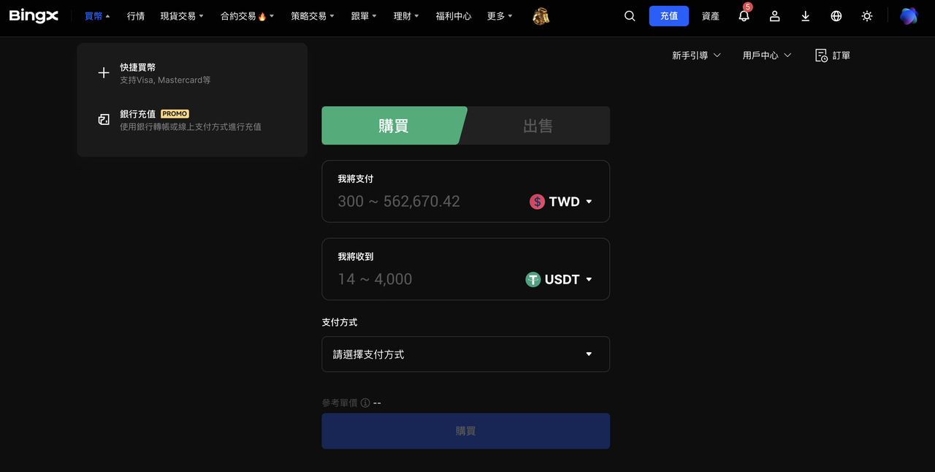Image resolution: width=935 pixels, height=472 pixels.
Task: Toggle the light/dark theme sun icon
Action: coord(867,16)
